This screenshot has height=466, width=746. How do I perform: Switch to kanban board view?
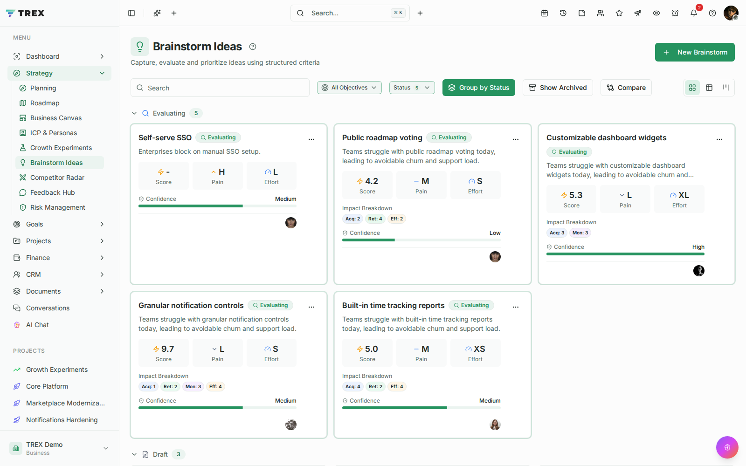pyautogui.click(x=726, y=88)
